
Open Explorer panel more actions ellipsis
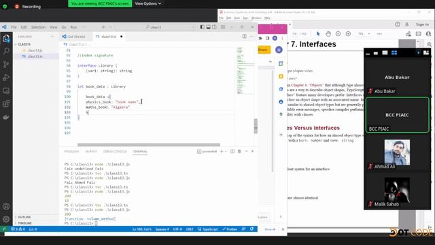tap(52, 36)
